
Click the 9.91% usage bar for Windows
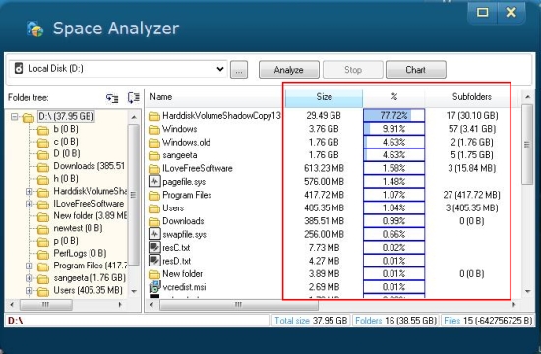(394, 129)
